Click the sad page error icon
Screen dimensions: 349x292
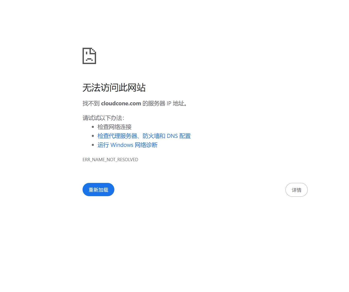pyautogui.click(x=89, y=56)
